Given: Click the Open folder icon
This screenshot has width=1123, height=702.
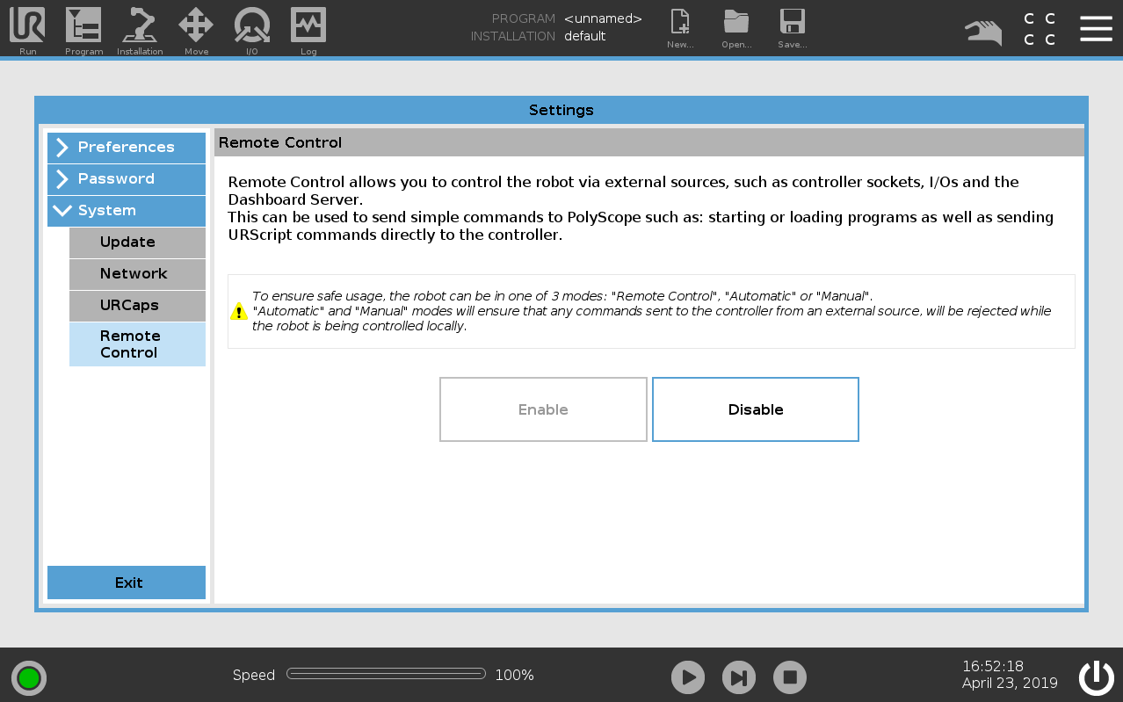Looking at the screenshot, I should pos(736,26).
